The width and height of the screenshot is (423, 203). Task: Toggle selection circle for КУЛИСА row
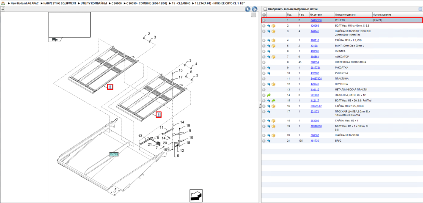click(x=264, y=51)
